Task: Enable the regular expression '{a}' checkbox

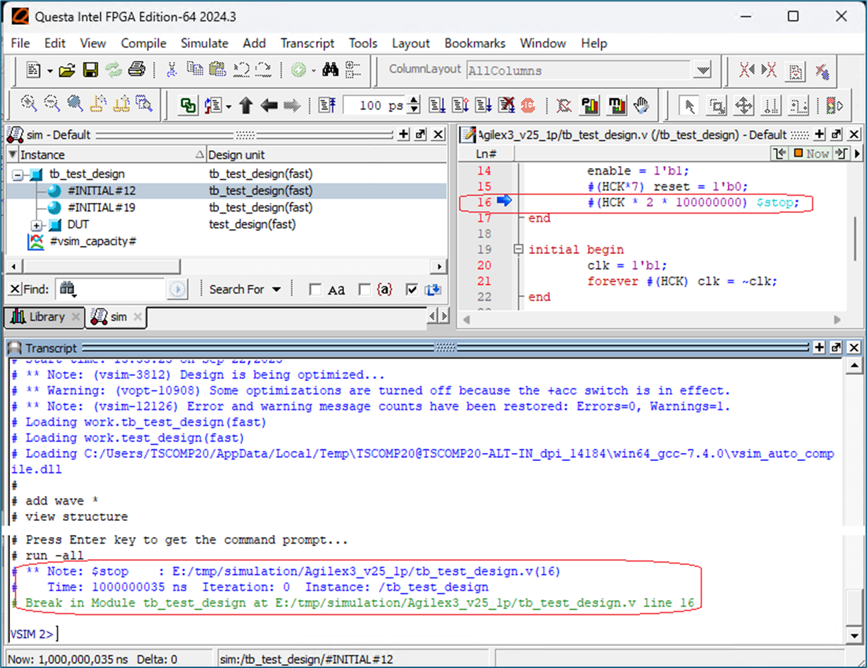Action: 364,290
